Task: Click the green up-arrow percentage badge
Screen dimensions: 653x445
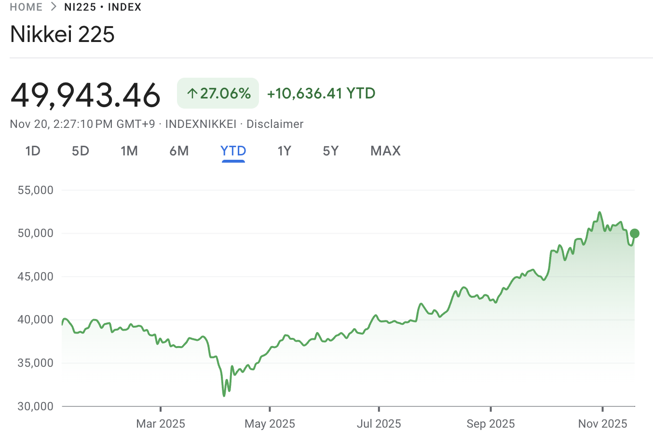Action: tap(218, 93)
